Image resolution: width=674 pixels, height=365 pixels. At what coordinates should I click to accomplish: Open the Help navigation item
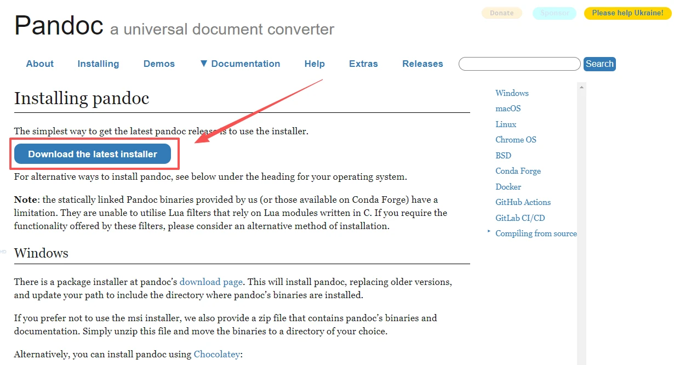(x=315, y=64)
